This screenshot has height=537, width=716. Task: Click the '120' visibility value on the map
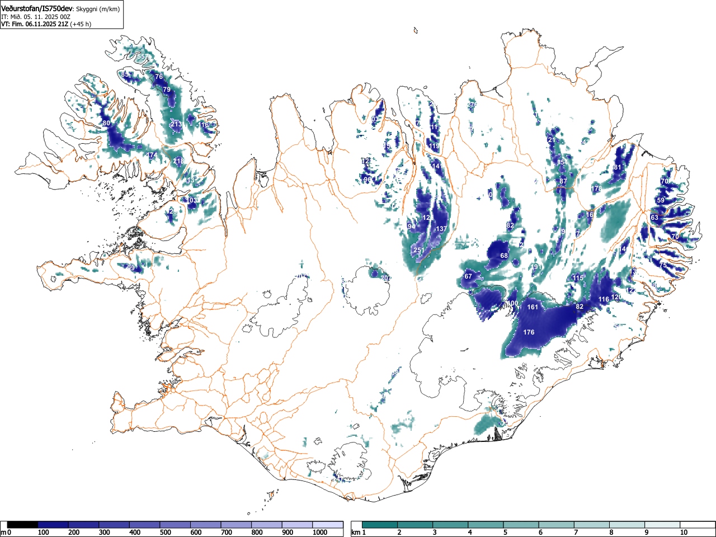coord(616,297)
